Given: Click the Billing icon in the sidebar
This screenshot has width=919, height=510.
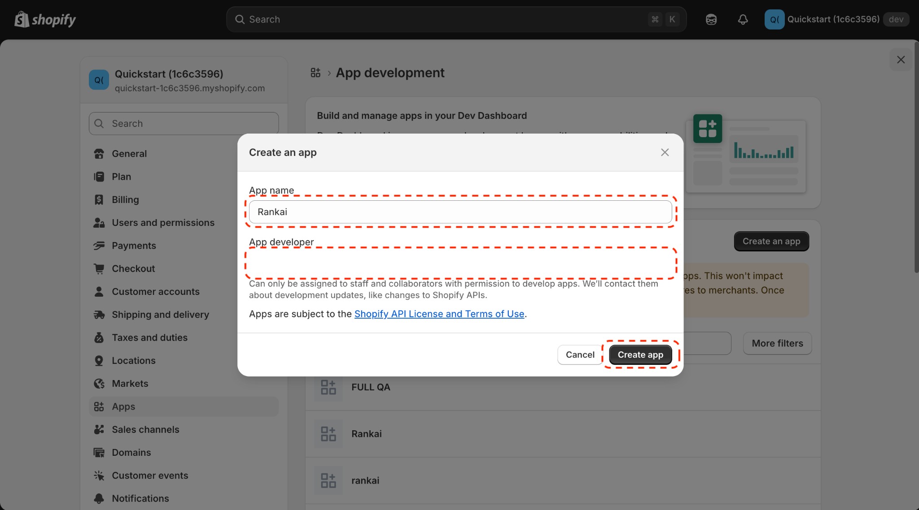Looking at the screenshot, I should tap(99, 199).
